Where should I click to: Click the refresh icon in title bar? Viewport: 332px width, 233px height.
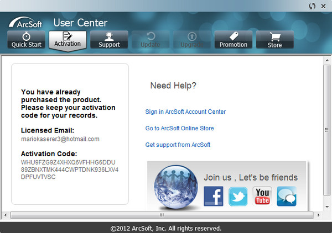point(312,6)
